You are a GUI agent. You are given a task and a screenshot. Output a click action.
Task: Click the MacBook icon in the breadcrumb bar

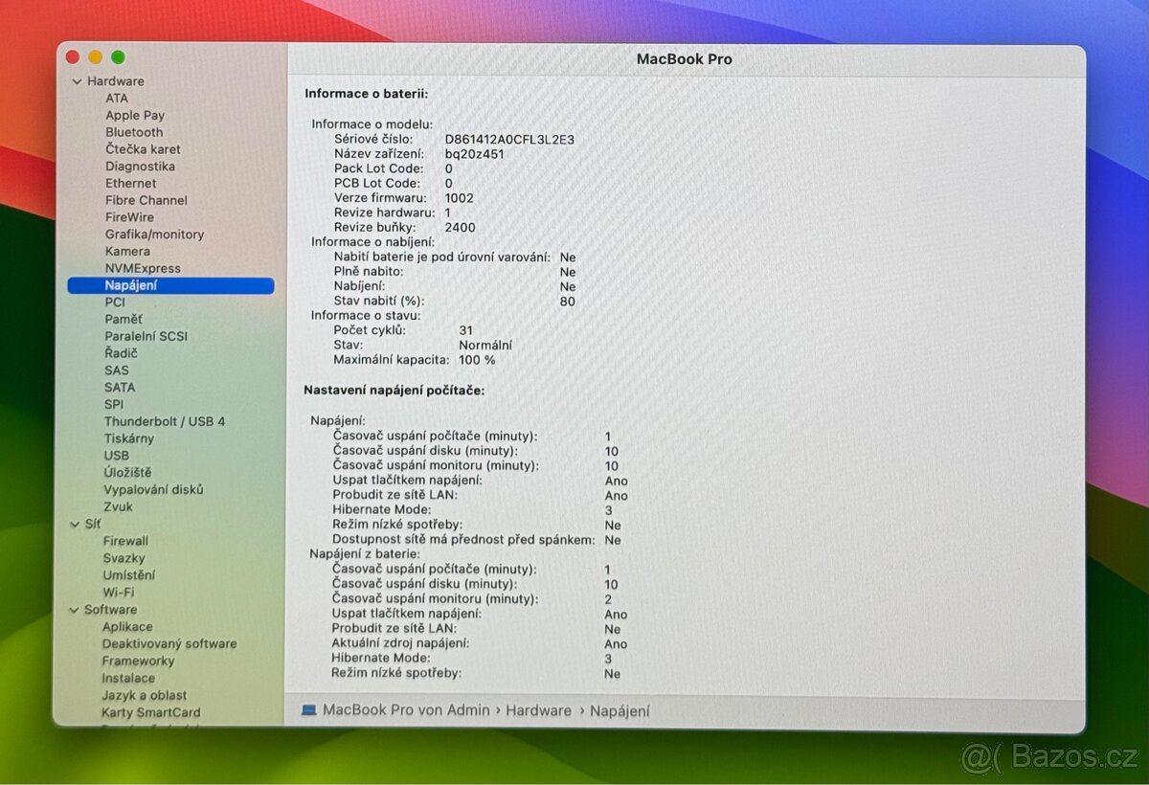click(308, 709)
